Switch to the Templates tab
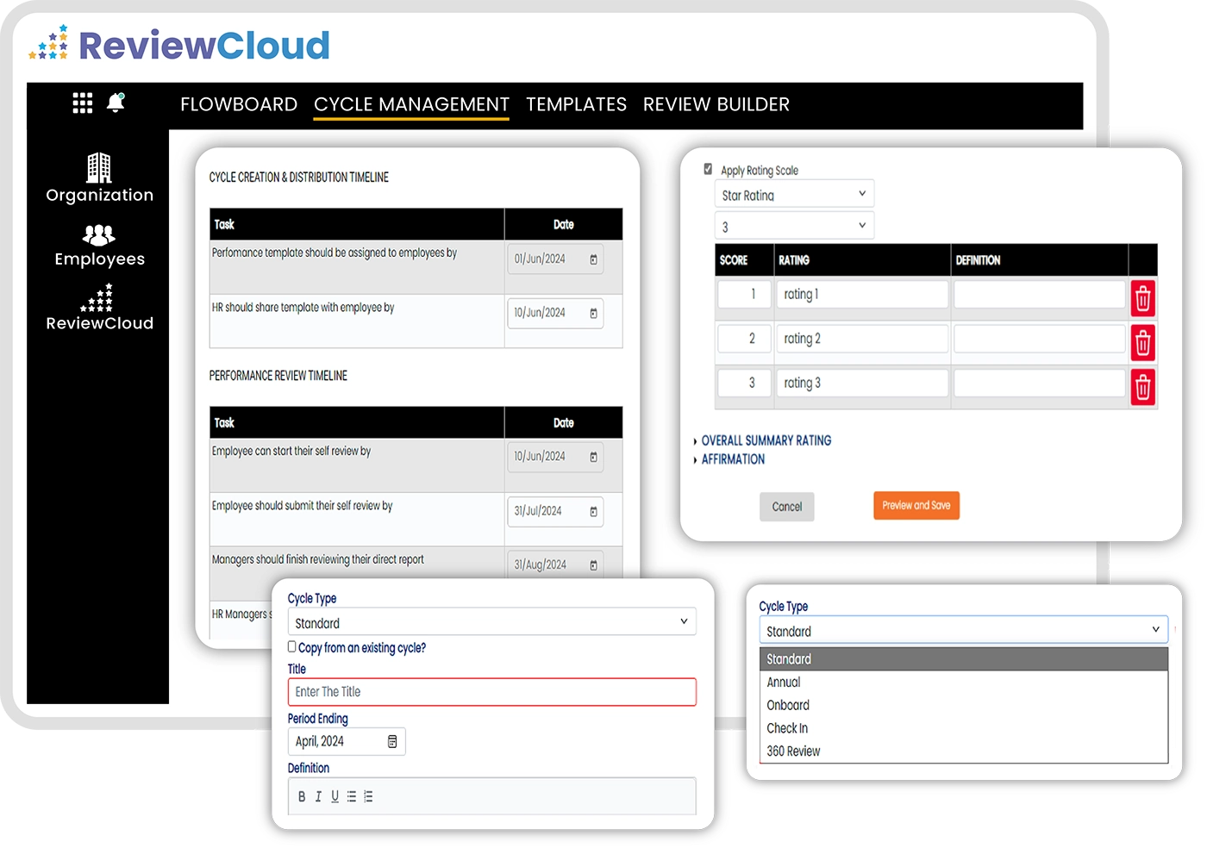This screenshot has width=1207, height=848. click(576, 104)
